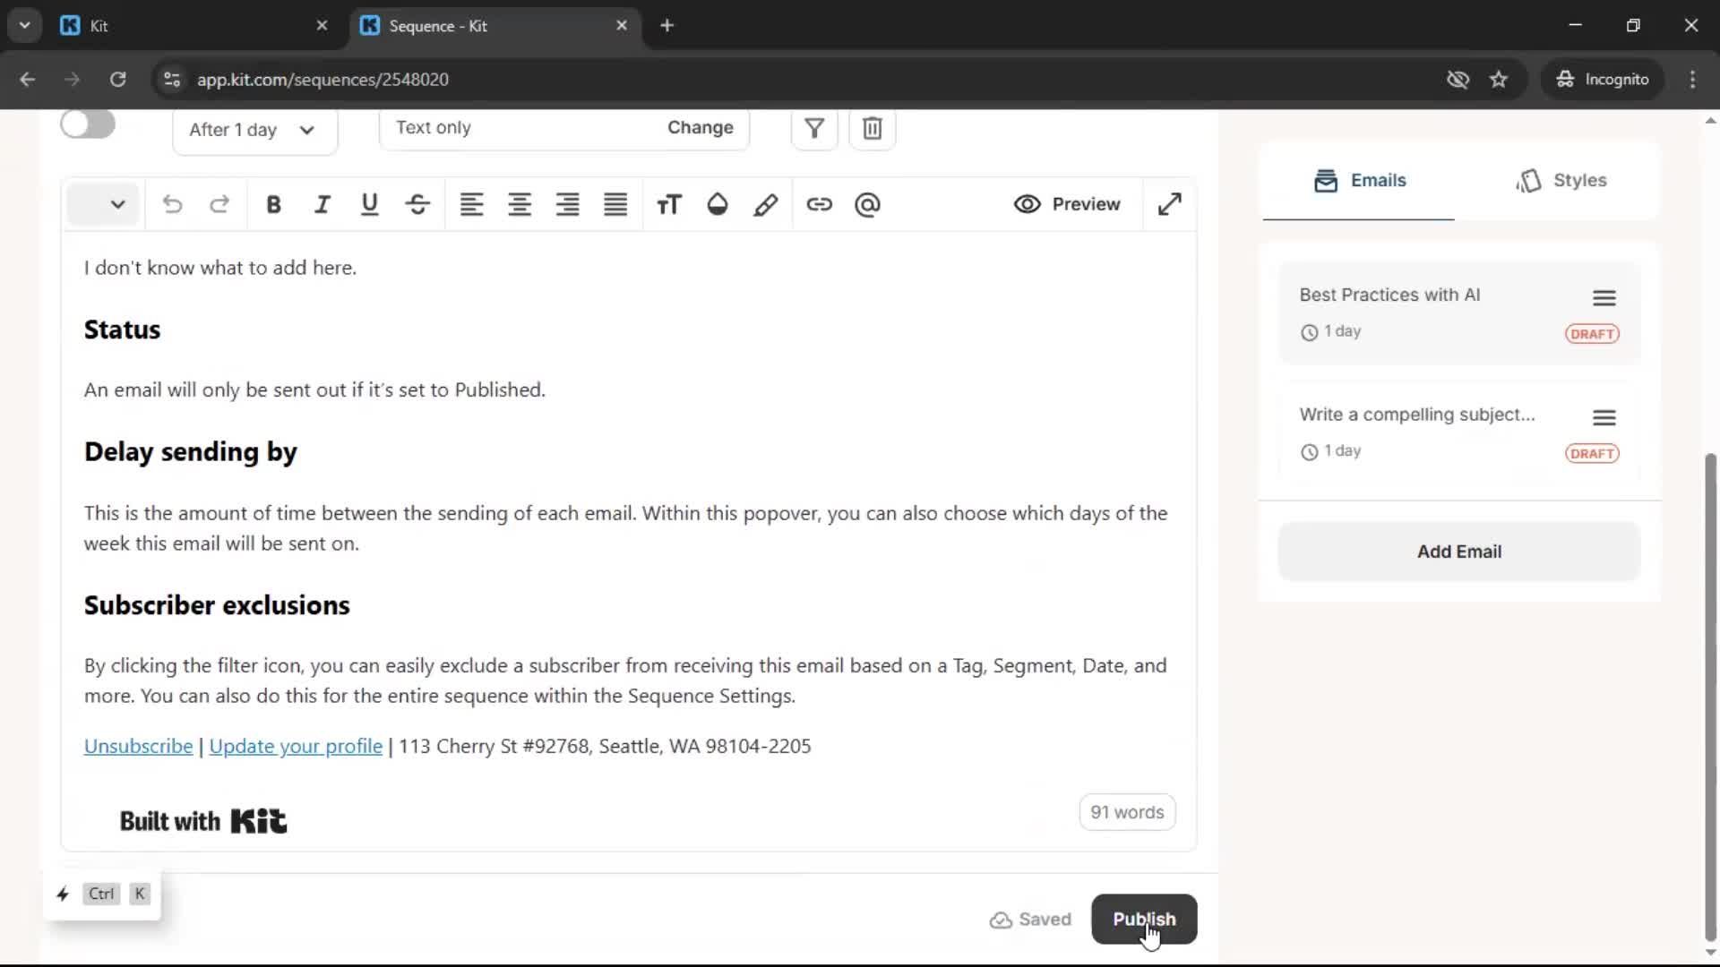Expand the paragraph style dropdown in the toolbar

pos(103,204)
